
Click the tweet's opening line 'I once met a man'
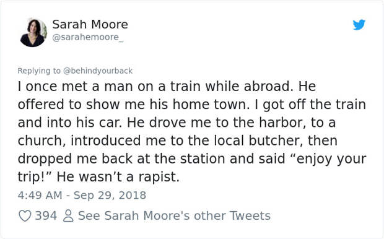tap(58, 86)
